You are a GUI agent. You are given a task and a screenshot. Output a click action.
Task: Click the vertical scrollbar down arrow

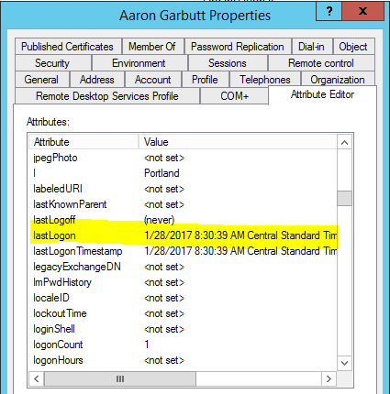[344, 363]
